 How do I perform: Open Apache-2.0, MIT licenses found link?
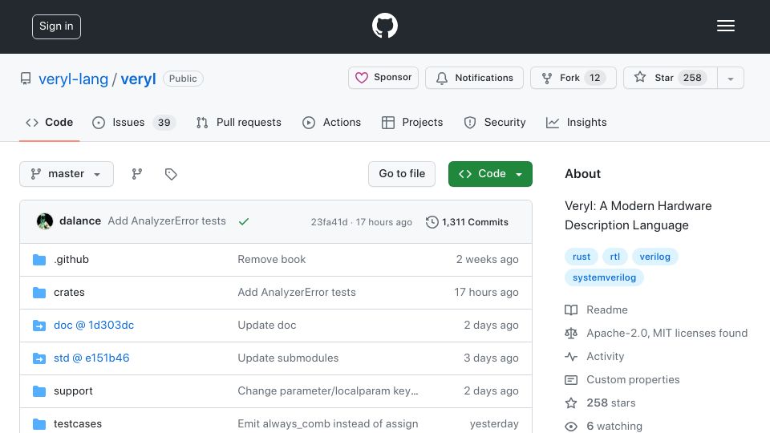click(667, 333)
